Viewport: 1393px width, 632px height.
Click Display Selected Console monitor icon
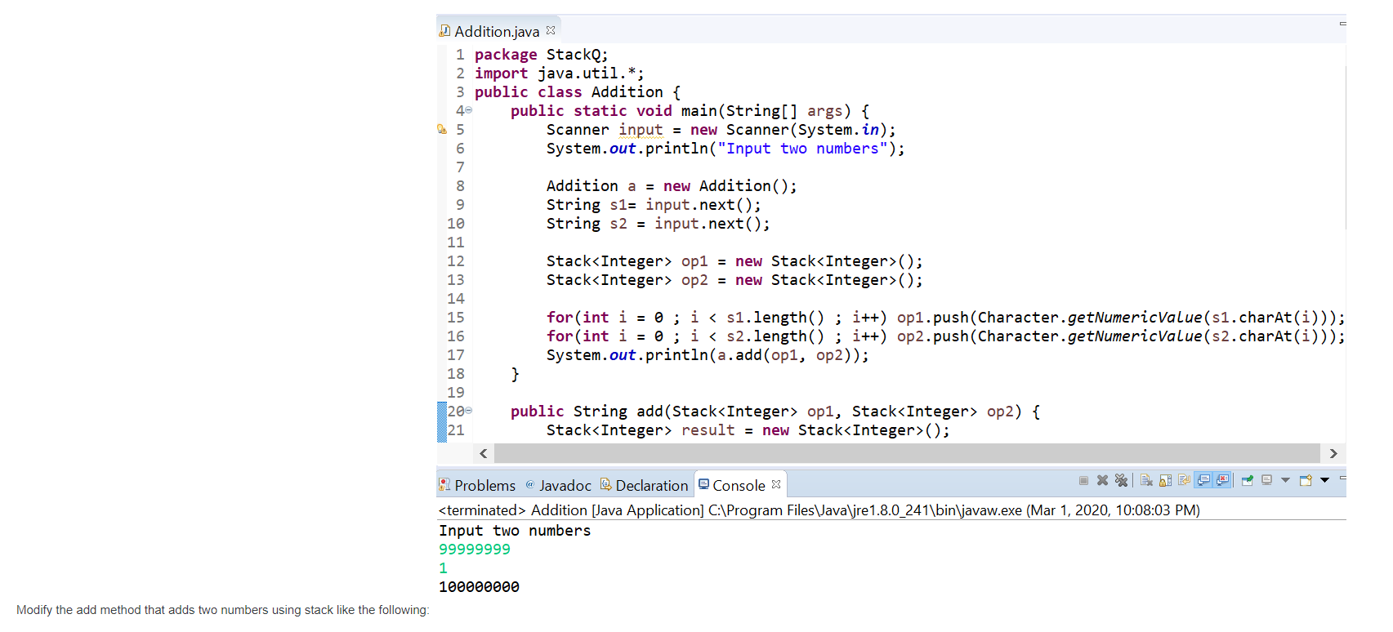pos(1266,480)
